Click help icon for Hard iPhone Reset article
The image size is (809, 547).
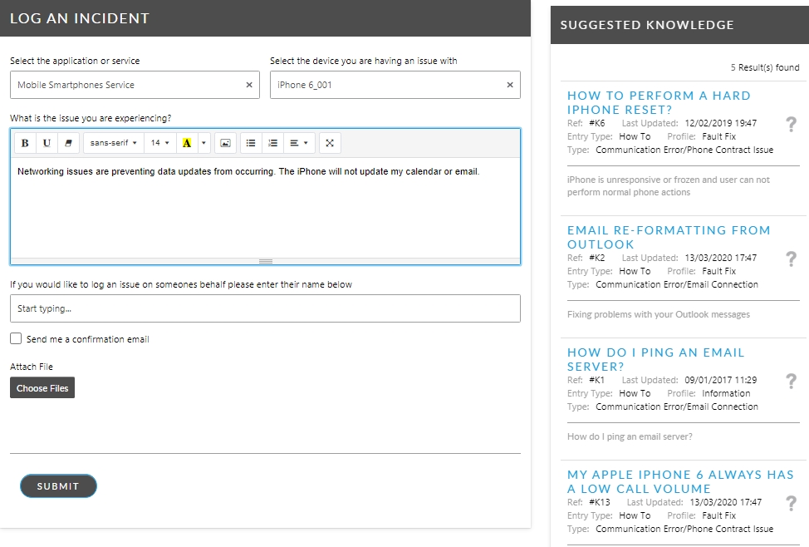point(791,124)
